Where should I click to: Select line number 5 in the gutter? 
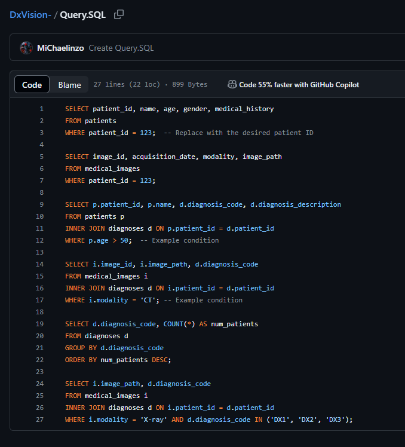click(x=41, y=157)
